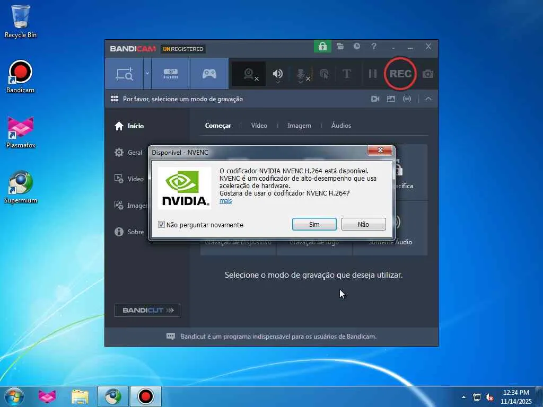This screenshot has width=543, height=407.
Task: Switch to Áudios tab
Action: (341, 126)
